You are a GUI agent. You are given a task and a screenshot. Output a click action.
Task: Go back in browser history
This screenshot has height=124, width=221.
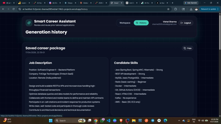3,9
